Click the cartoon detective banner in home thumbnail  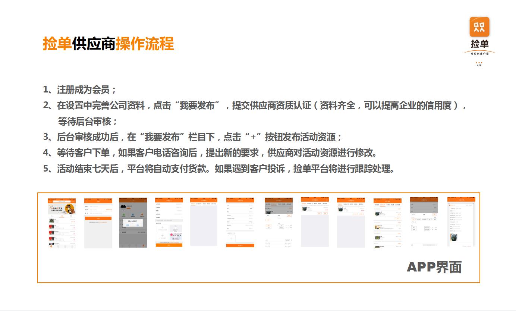tap(62, 209)
